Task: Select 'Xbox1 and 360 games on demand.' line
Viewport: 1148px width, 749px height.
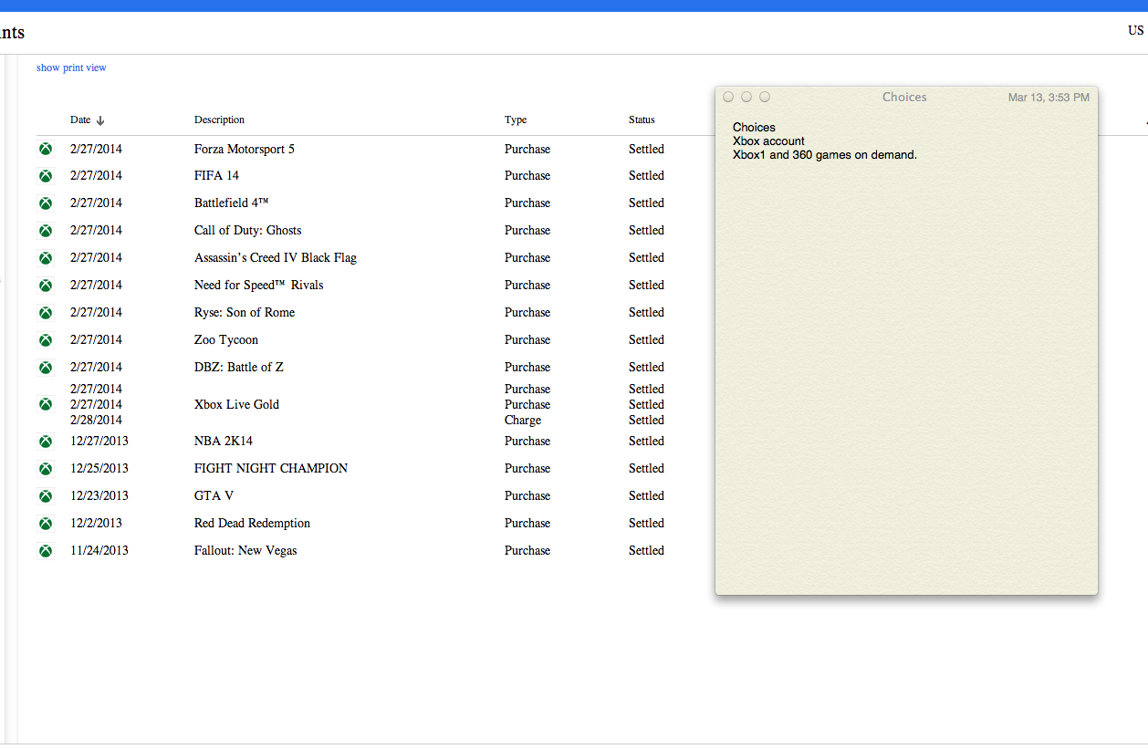Action: [825, 155]
